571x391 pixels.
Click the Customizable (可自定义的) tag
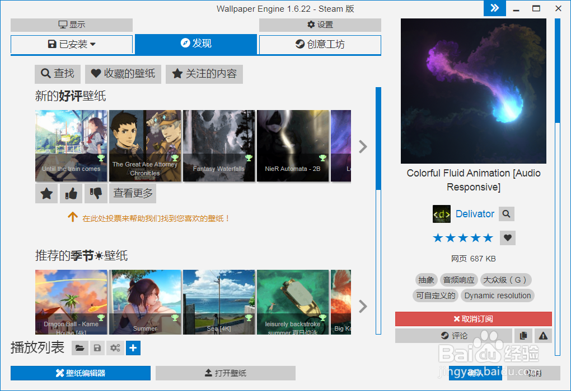[x=436, y=295]
